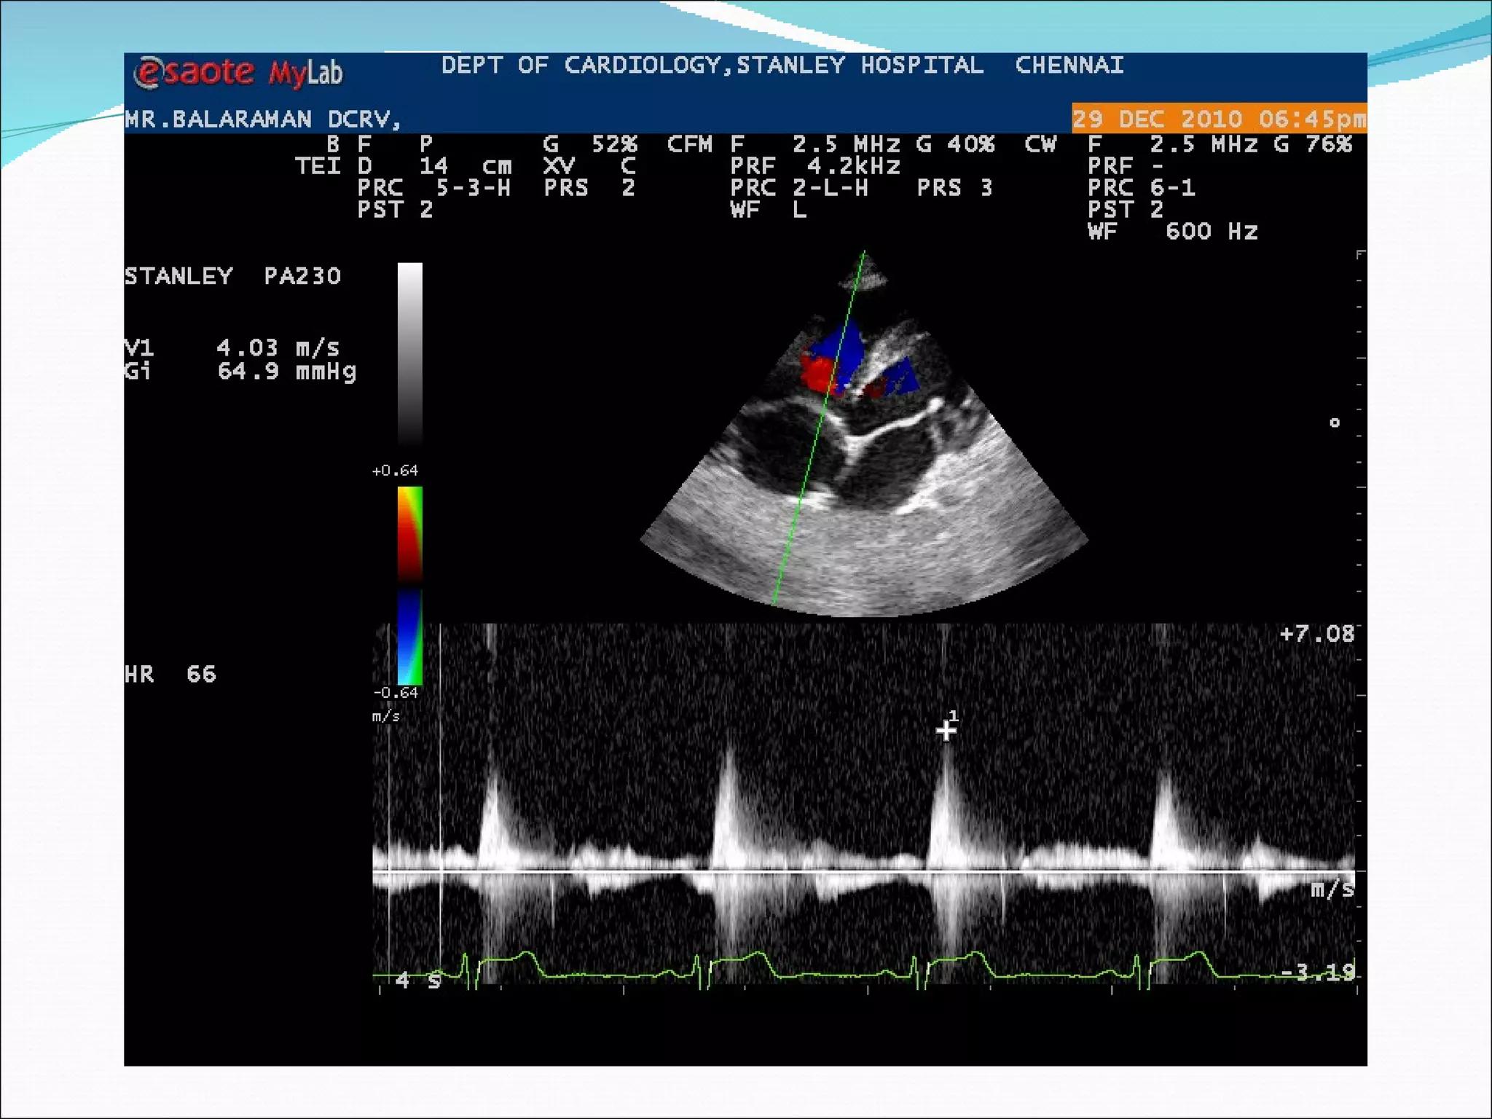Image resolution: width=1492 pixels, height=1119 pixels.
Task: Click the -3.19 velocity scale label
Action: 1317,972
